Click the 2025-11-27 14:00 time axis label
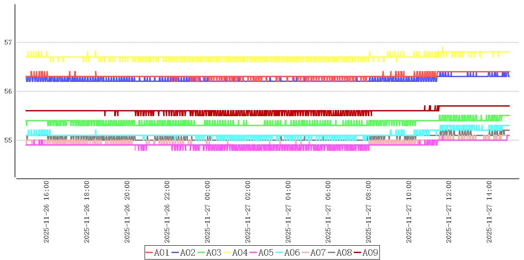The width and height of the screenshot is (524, 260). point(489,212)
